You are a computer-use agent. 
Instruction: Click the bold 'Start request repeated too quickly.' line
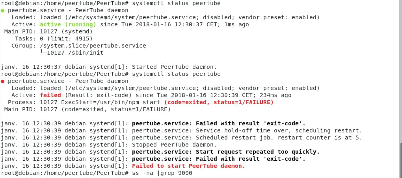point(226,152)
